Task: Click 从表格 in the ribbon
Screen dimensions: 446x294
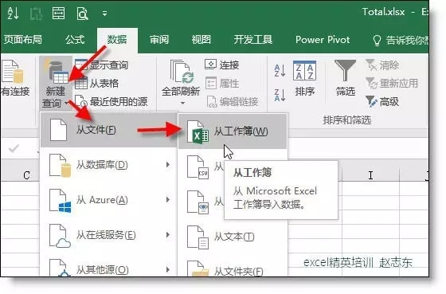Action: 96,83
